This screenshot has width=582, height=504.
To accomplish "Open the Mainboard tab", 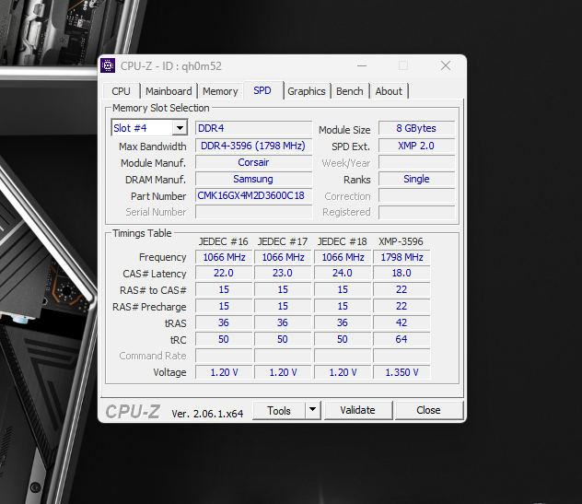I will click(x=169, y=91).
